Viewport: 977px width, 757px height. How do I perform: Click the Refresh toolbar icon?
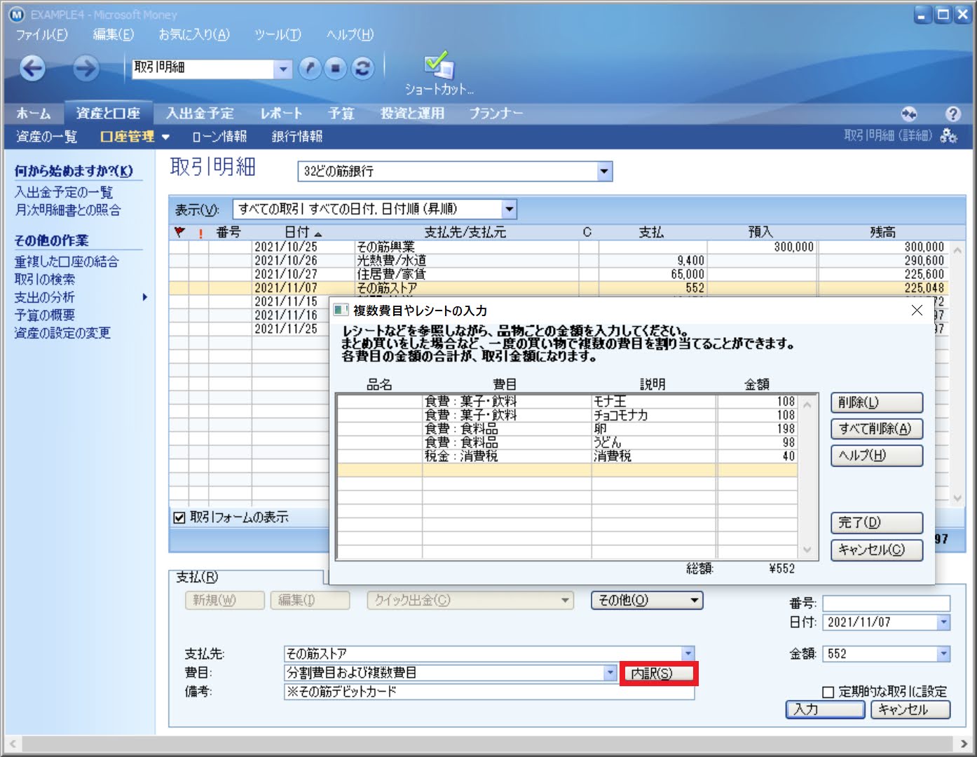pos(362,68)
